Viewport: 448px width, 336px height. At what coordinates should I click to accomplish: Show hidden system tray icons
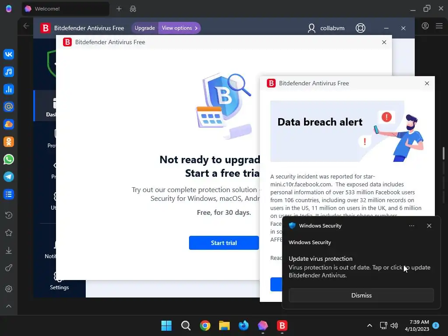[x=369, y=325]
